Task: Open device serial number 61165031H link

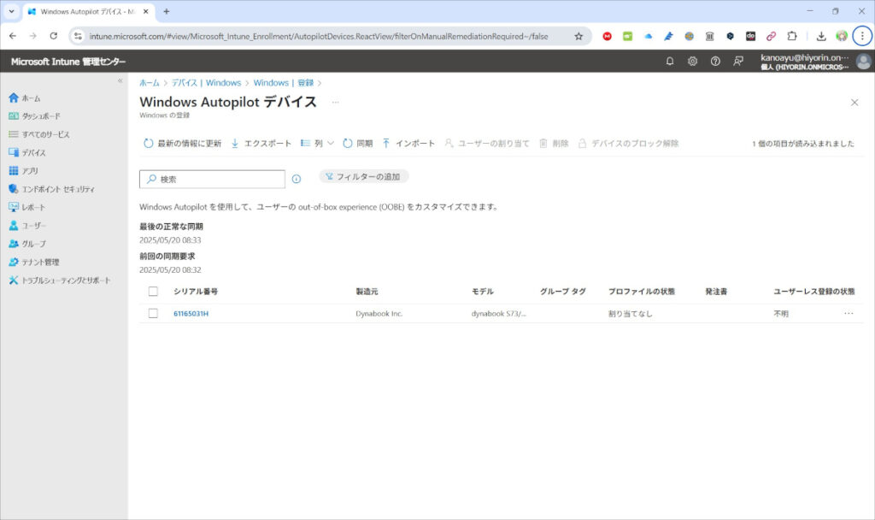Action: tap(191, 314)
